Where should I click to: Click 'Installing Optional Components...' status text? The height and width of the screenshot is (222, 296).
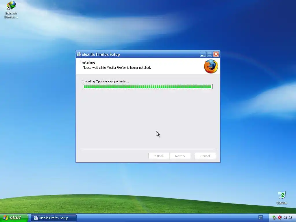106,81
